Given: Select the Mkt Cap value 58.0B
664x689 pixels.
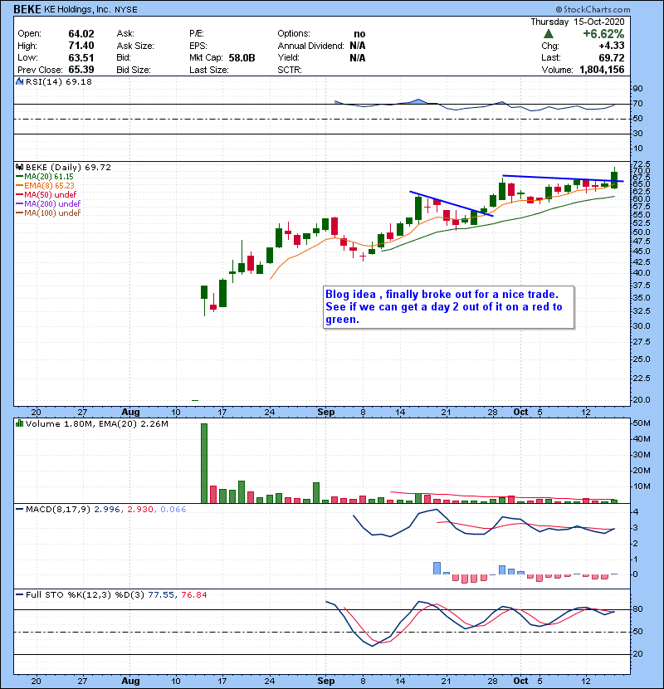Looking at the screenshot, I should 242,58.
